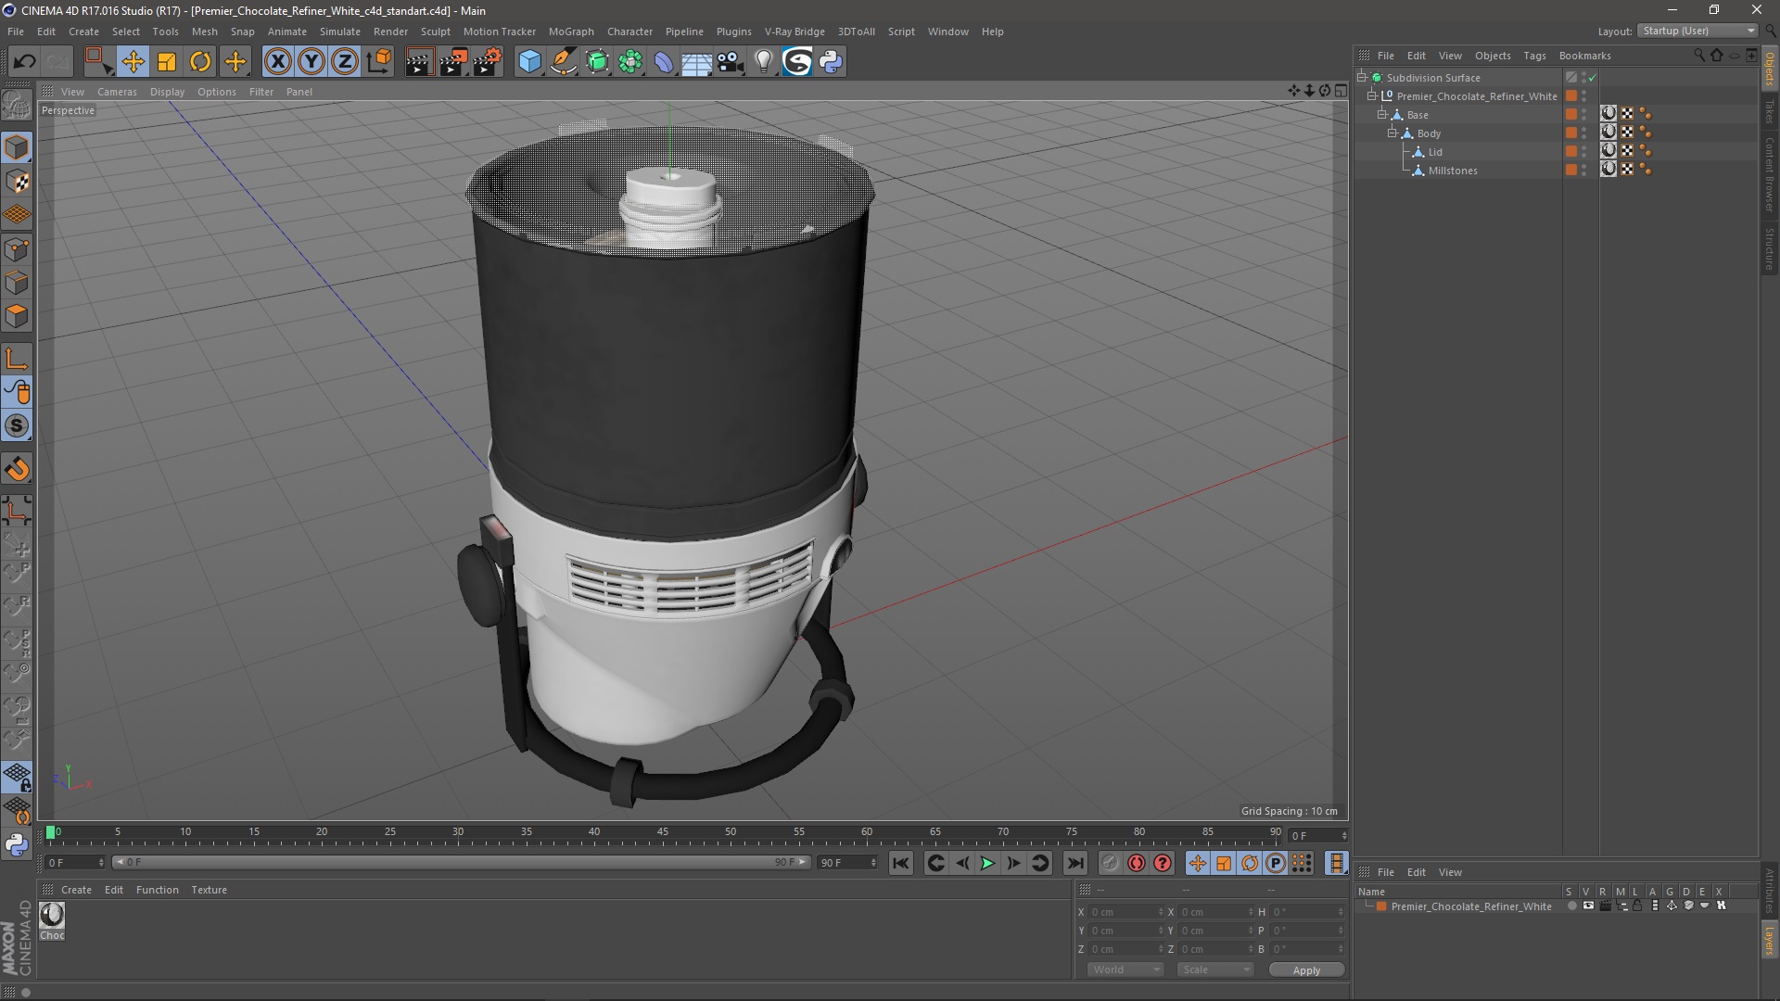The height and width of the screenshot is (1001, 1780).
Task: Select the Rotate tool
Action: tap(200, 62)
